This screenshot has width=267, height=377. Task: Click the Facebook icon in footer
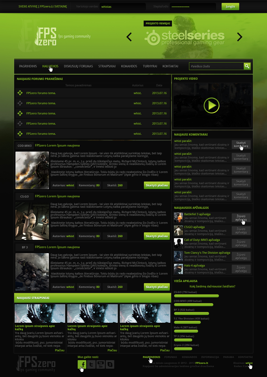(82, 364)
